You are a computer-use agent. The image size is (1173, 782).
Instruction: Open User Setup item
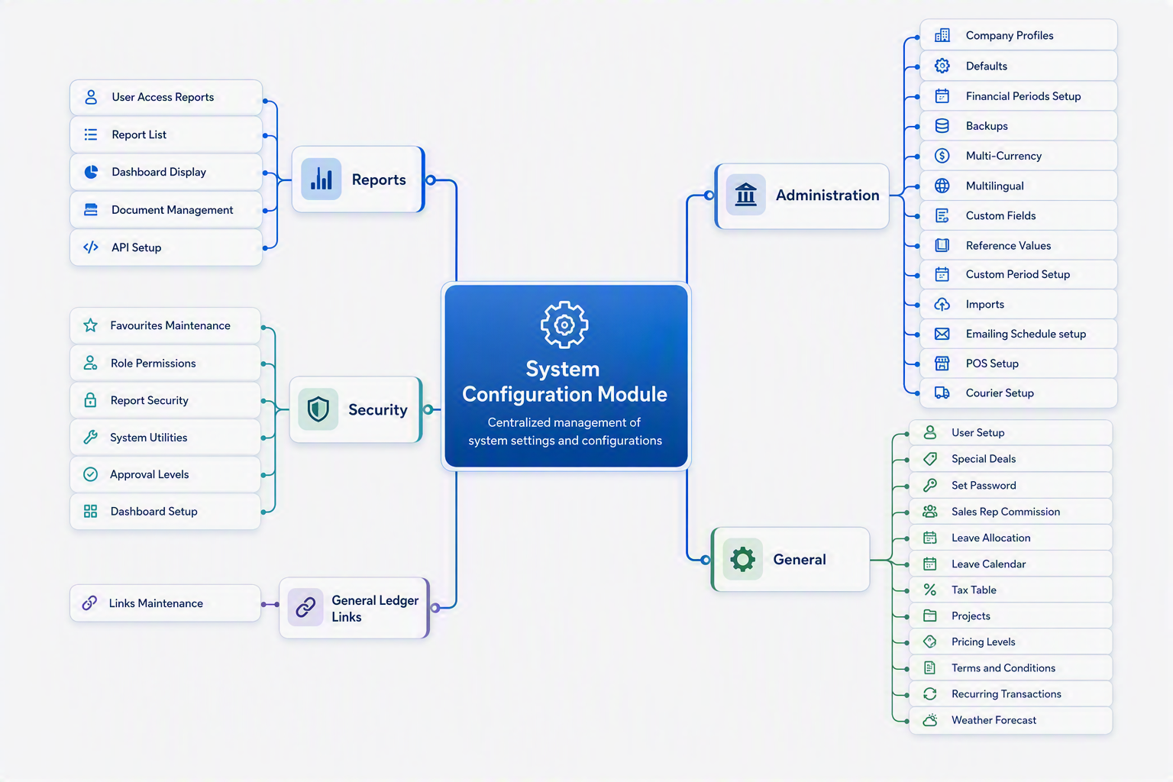1010,432
